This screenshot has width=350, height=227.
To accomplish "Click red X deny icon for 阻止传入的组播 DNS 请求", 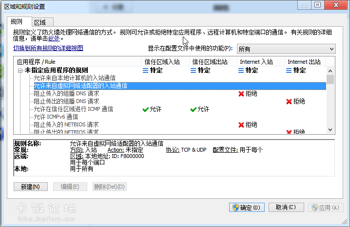I will click(241, 94).
